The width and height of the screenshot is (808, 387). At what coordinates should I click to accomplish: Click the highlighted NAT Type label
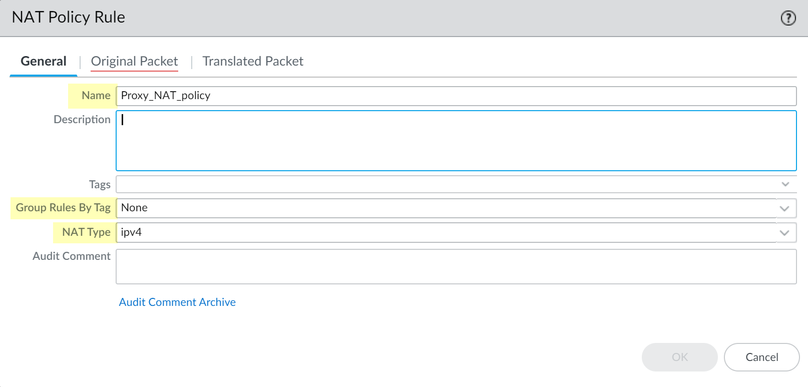click(86, 232)
